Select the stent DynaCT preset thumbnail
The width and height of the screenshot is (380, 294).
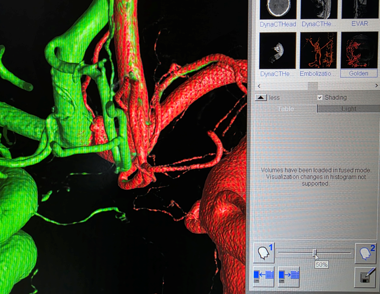pos(278,51)
